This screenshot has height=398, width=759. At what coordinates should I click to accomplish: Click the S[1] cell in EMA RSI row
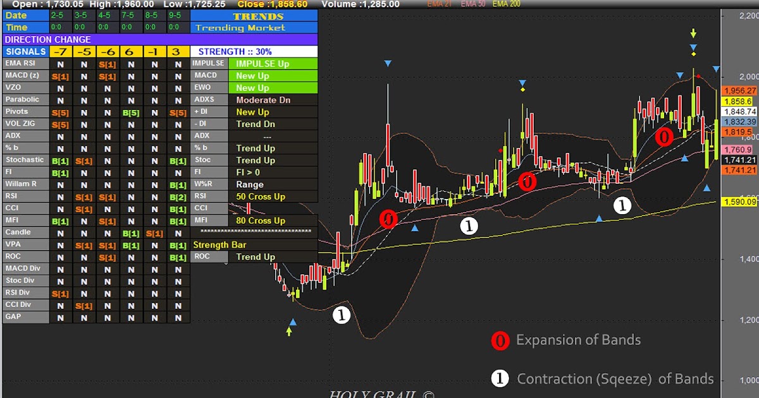tap(108, 64)
